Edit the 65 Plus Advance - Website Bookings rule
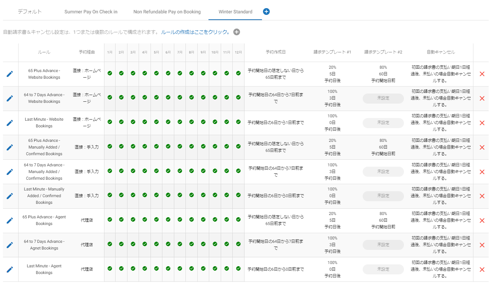Screen dimensions: 492x287 [x=10, y=74]
